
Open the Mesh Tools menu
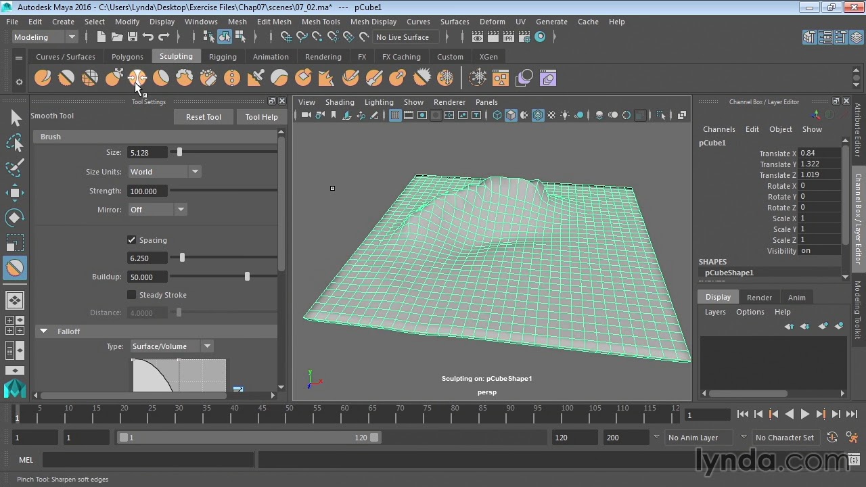(x=320, y=22)
